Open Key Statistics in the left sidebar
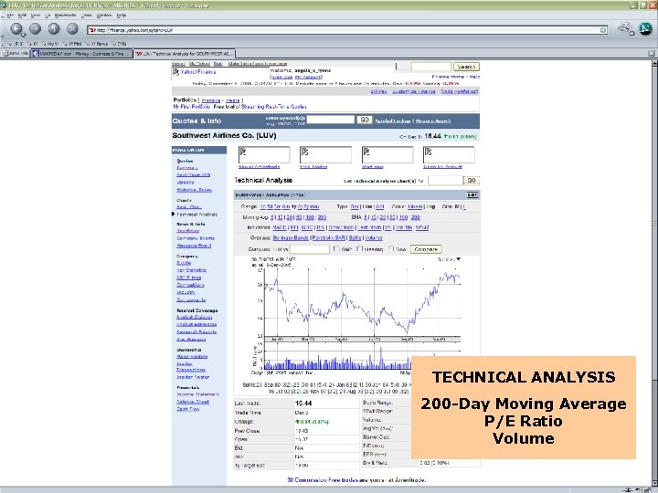 pos(191,270)
